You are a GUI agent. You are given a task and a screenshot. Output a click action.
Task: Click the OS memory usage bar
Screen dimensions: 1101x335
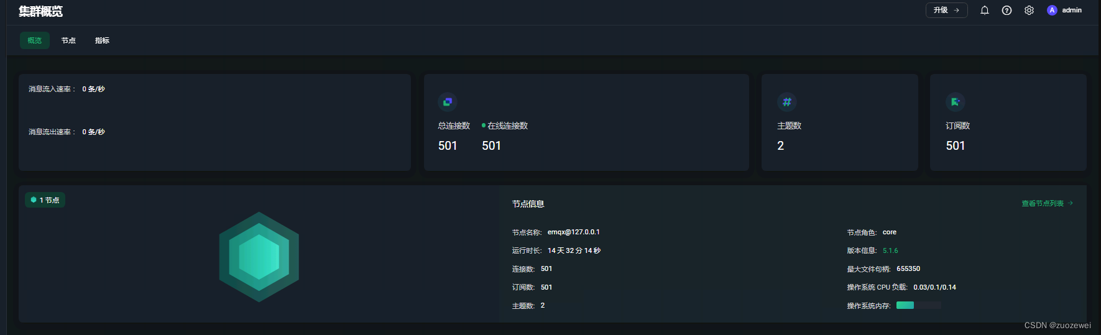[918, 305]
